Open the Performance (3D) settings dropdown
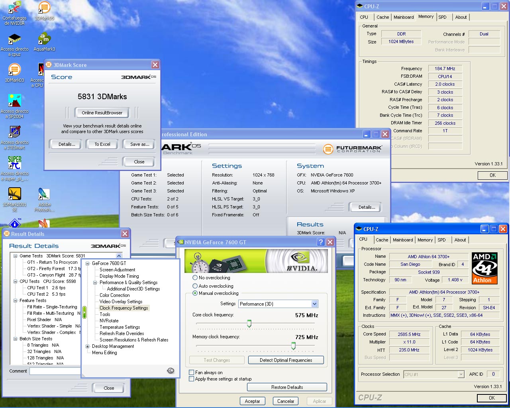 tap(314, 304)
